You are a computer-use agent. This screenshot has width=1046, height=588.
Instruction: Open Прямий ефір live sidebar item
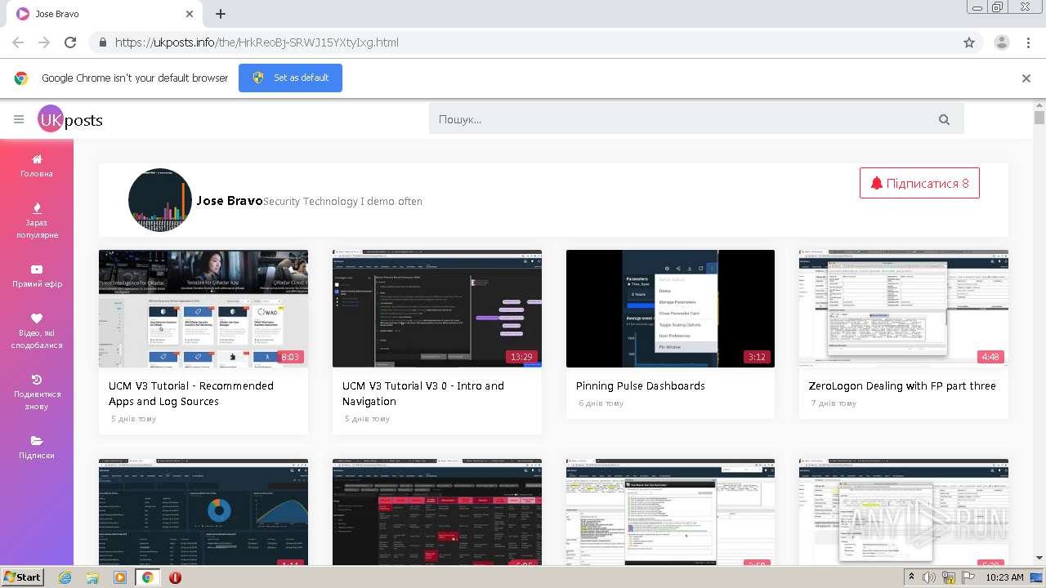[x=37, y=276]
